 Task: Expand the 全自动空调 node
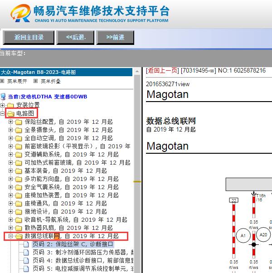click(x=10, y=138)
